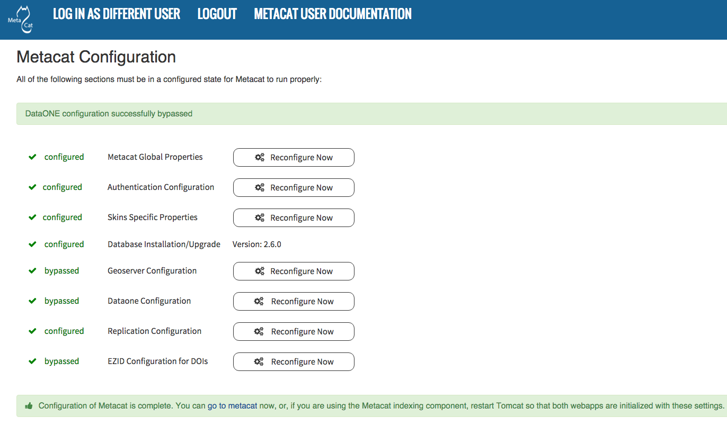Image resolution: width=727 pixels, height=444 pixels.
Task: Follow the 'go to metacat' link
Action: coord(232,406)
